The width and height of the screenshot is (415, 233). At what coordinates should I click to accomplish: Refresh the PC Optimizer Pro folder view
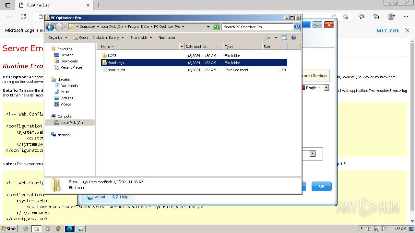(216, 27)
